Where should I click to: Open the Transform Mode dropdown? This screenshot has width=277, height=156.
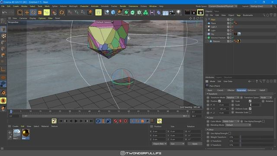tap(233, 97)
